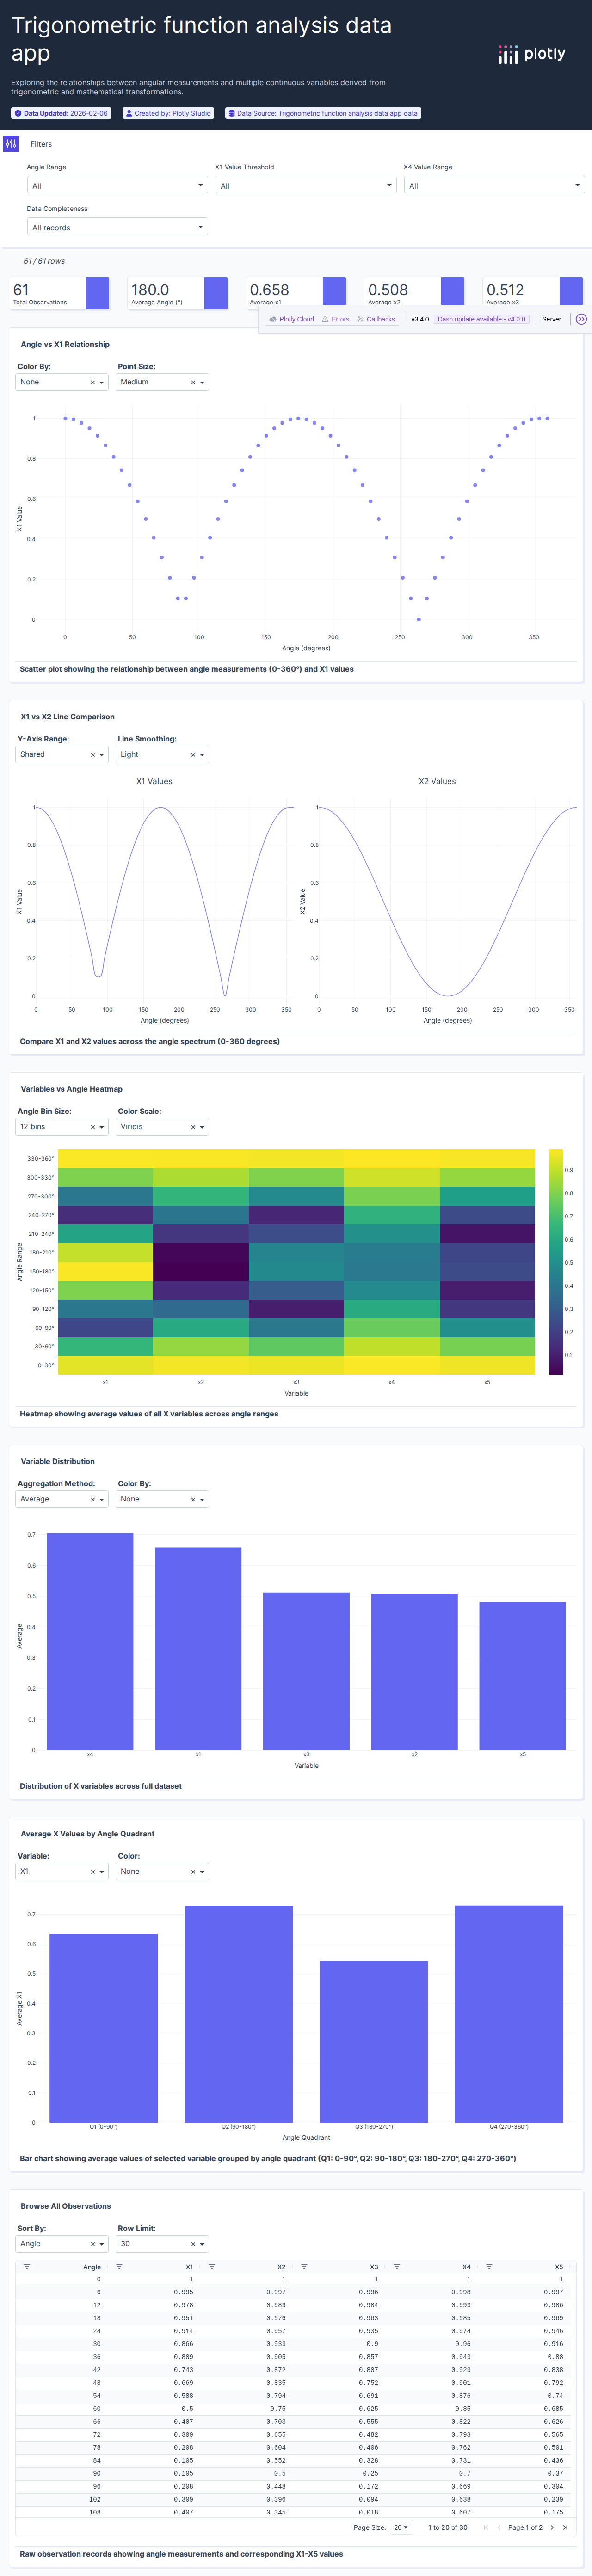This screenshot has height=2576, width=592.
Task: Click the Created by Plotly Studio badge
Action: pyautogui.click(x=168, y=113)
